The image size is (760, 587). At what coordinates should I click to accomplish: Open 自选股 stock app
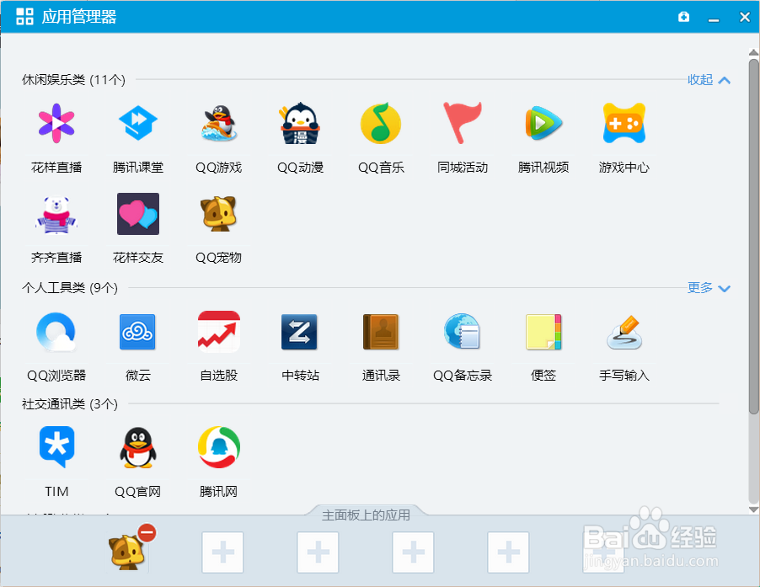click(x=219, y=333)
